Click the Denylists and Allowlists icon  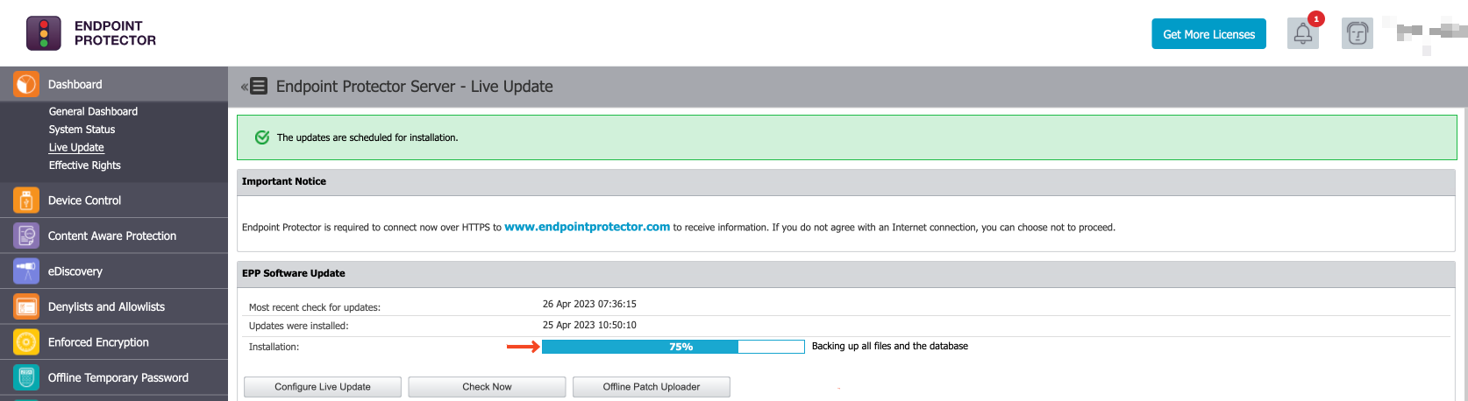(x=26, y=306)
